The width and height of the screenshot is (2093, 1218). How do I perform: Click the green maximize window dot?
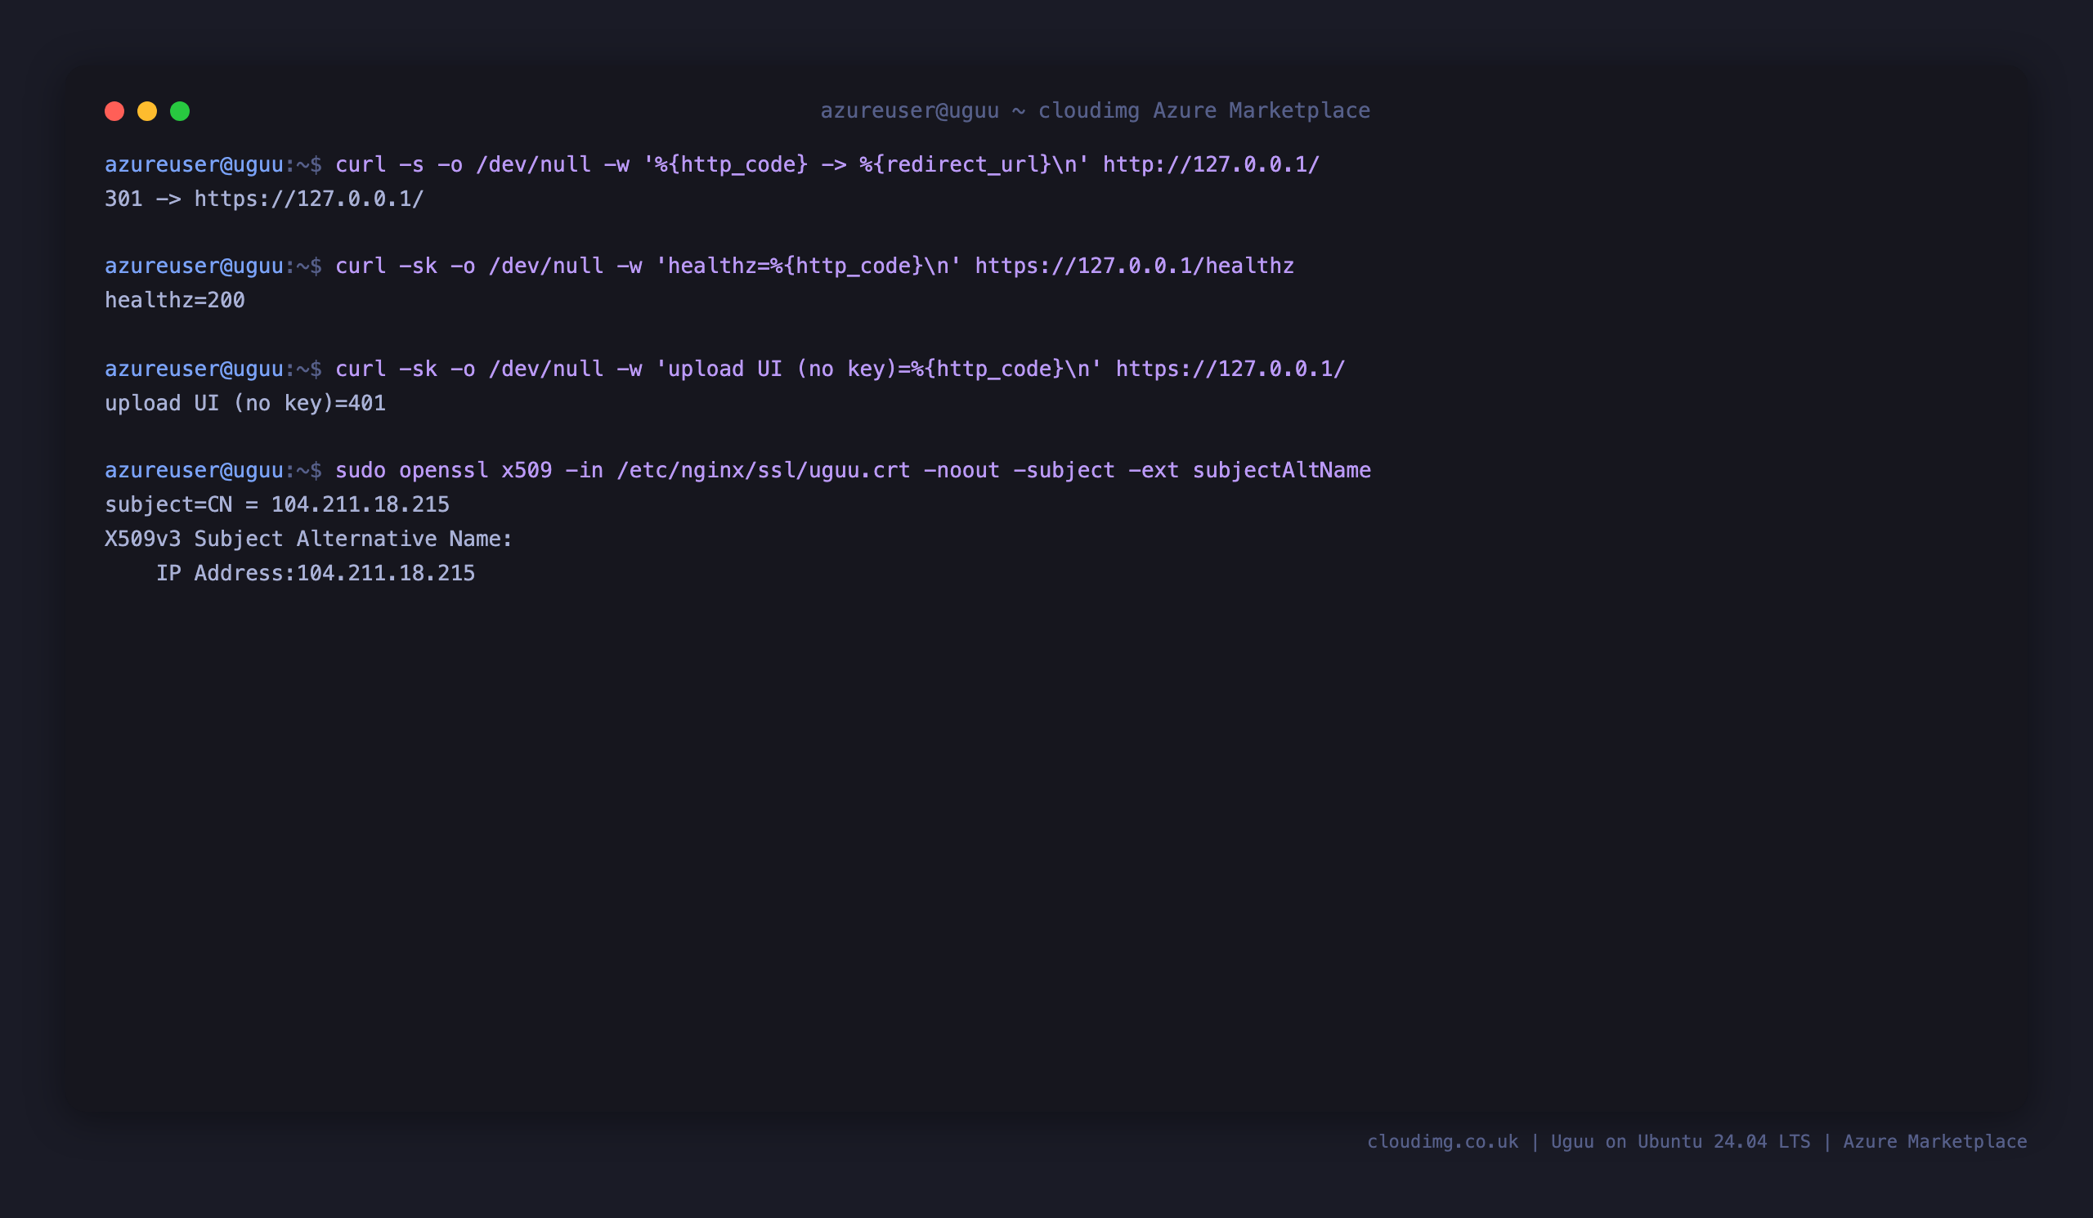(x=180, y=111)
